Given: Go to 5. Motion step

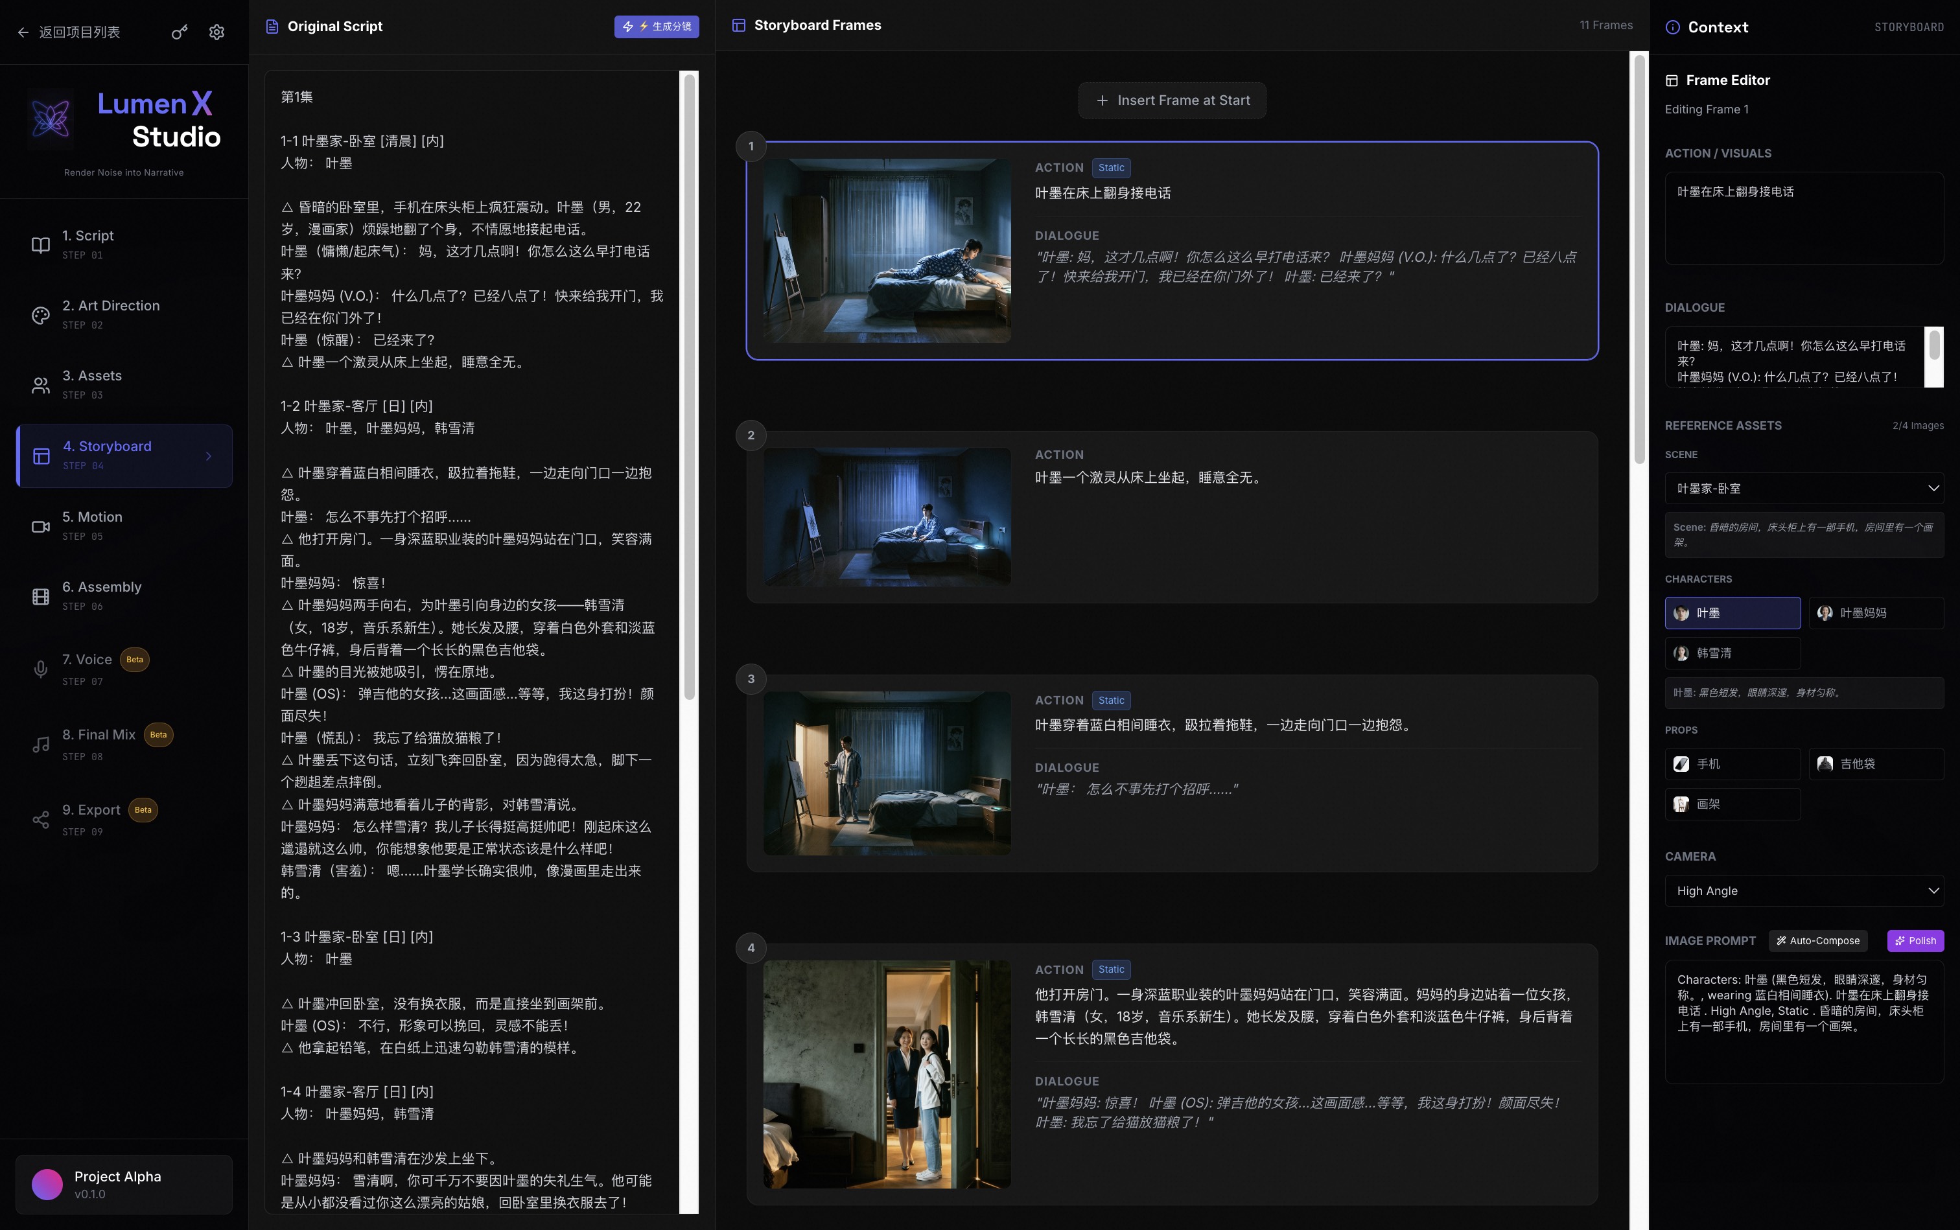Looking at the screenshot, I should (x=124, y=526).
